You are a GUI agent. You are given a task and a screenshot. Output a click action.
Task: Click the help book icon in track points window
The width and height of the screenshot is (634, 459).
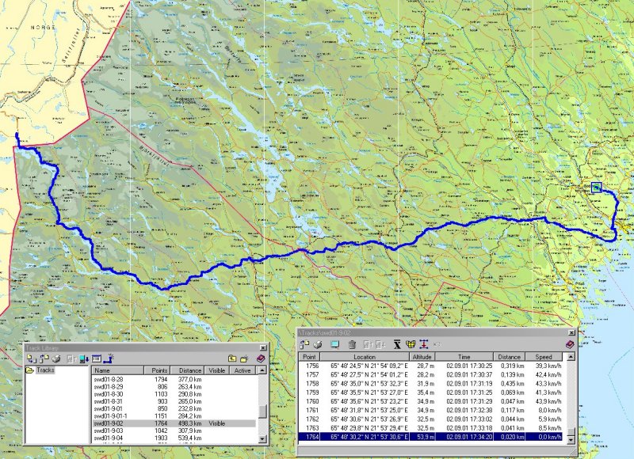click(569, 344)
